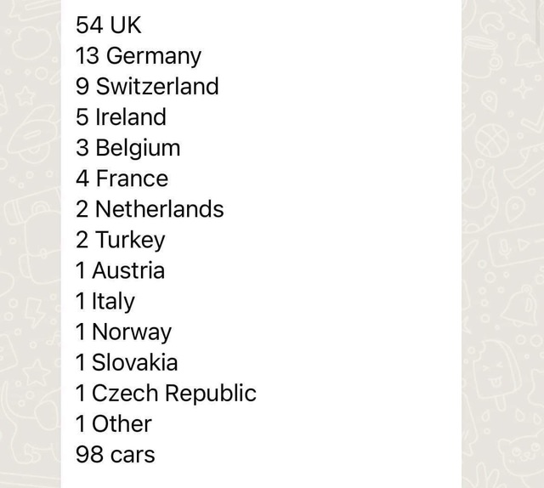Tap the '5 Ireland' line

[x=121, y=117]
